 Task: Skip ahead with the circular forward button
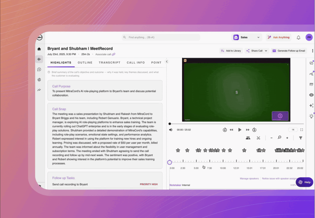point(254,130)
